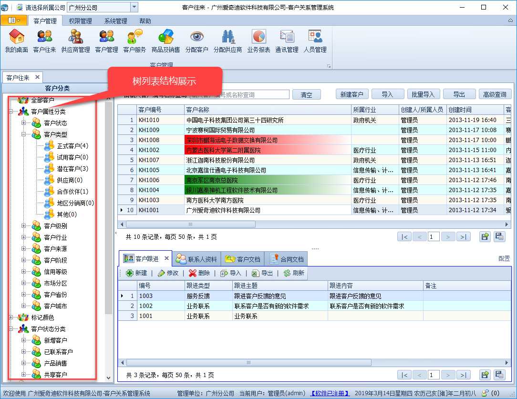Open the 所属公司 company dropdown

tap(134, 7)
